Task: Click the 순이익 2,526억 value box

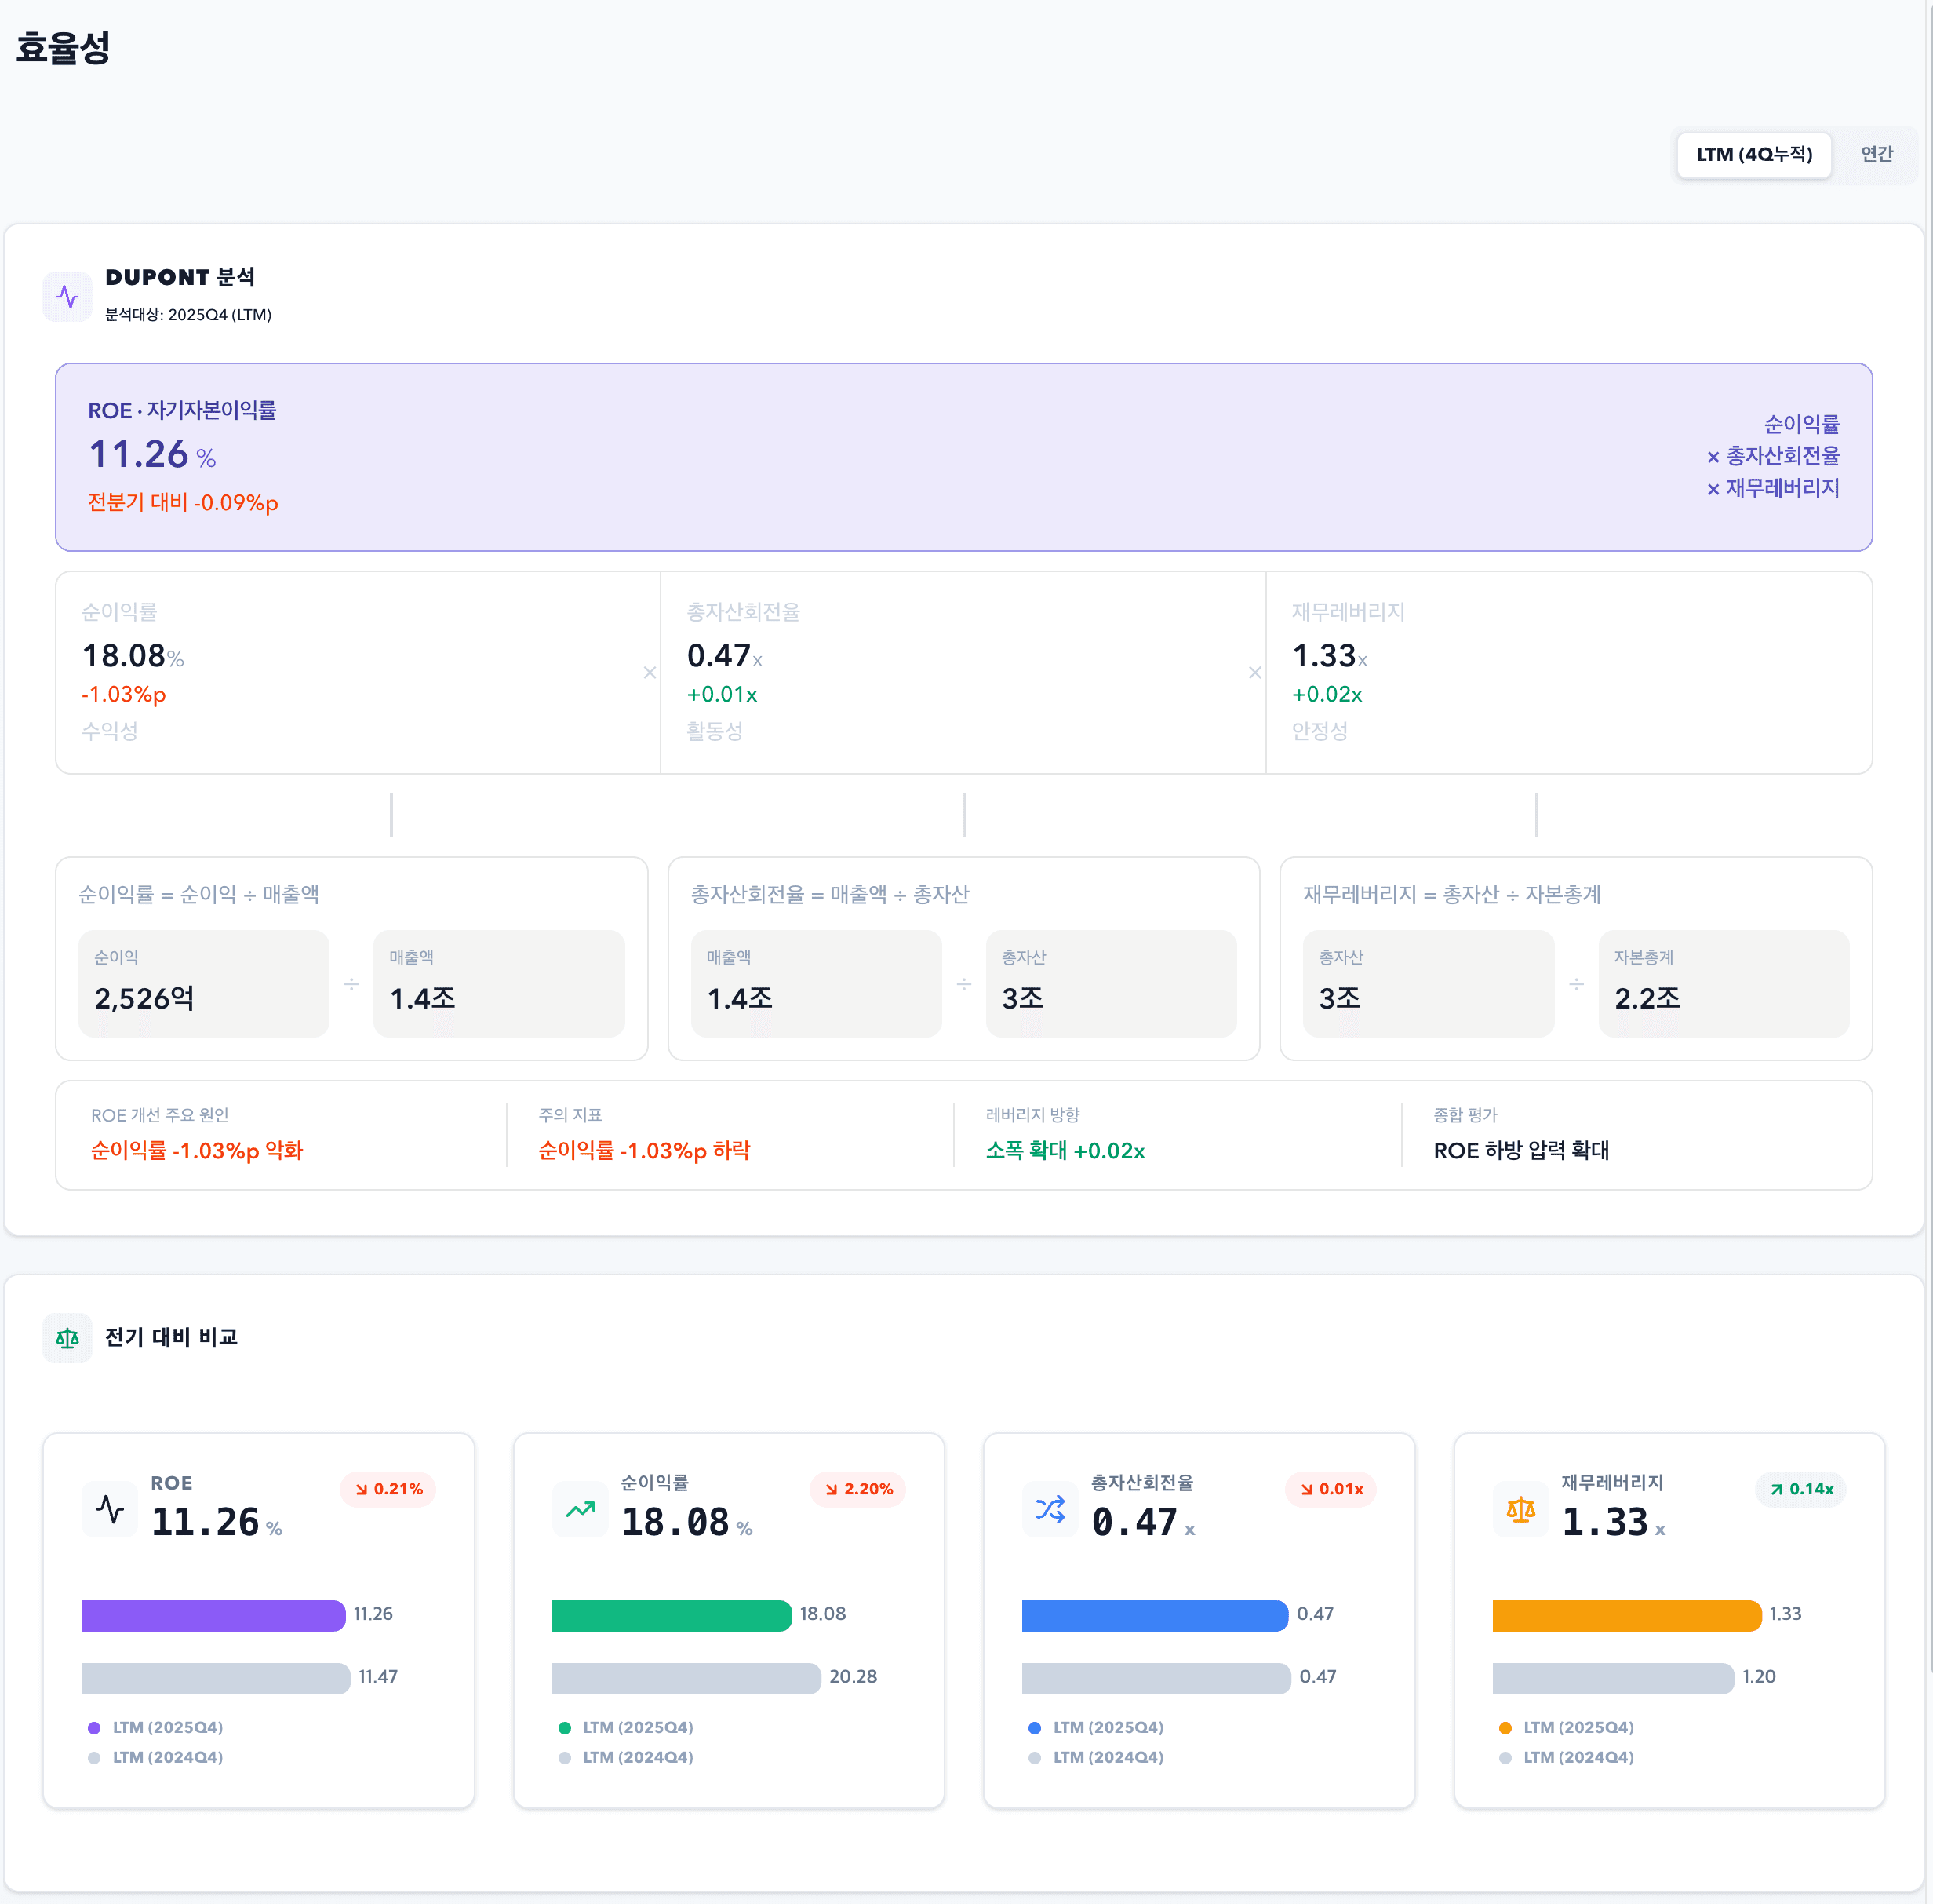Action: pyautogui.click(x=204, y=983)
